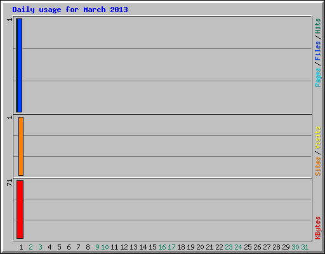Select the Pages legend label
This screenshot has height=254, width=325.
point(317,77)
